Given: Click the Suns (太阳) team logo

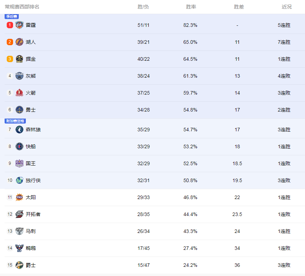Looking at the screenshot, I should tap(19, 197).
